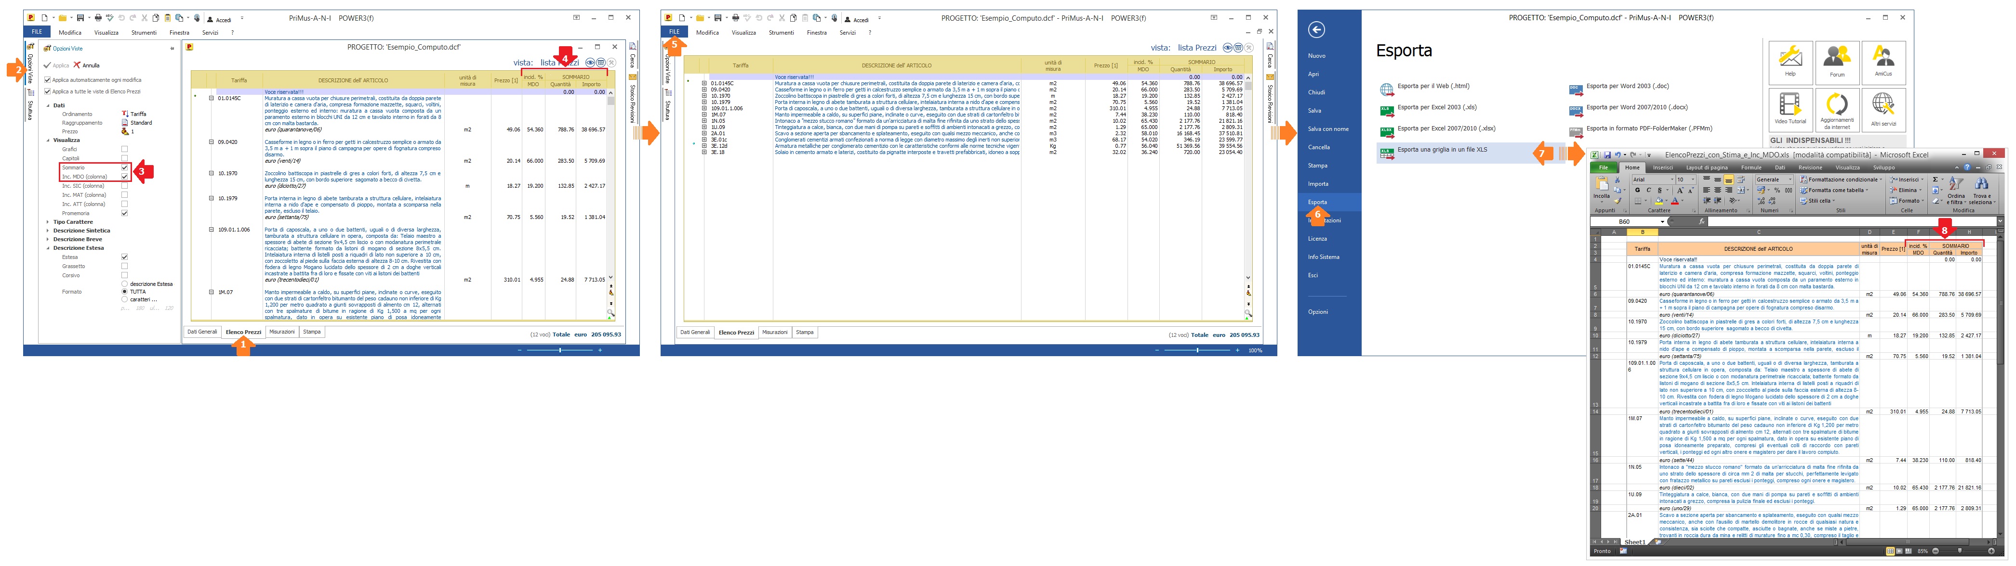
Task: Select Salva con nome in the File menu
Action: (x=1328, y=129)
